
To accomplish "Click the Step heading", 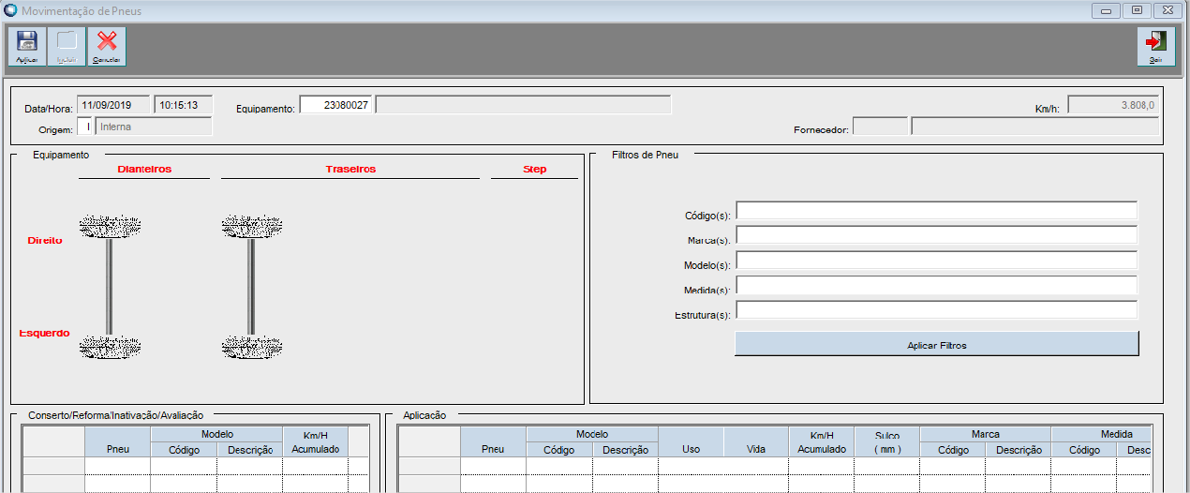I will [535, 170].
